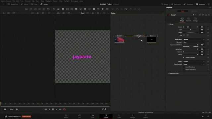The height and width of the screenshot is (119, 212).
Task: Open Project Manager home icon
Action: [x=203, y=117]
